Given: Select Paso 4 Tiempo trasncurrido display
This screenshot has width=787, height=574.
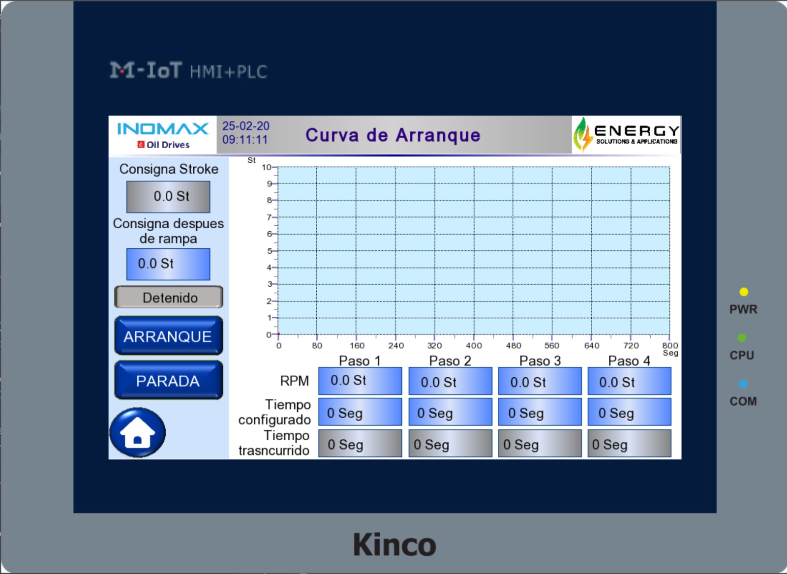Looking at the screenshot, I should (x=629, y=444).
